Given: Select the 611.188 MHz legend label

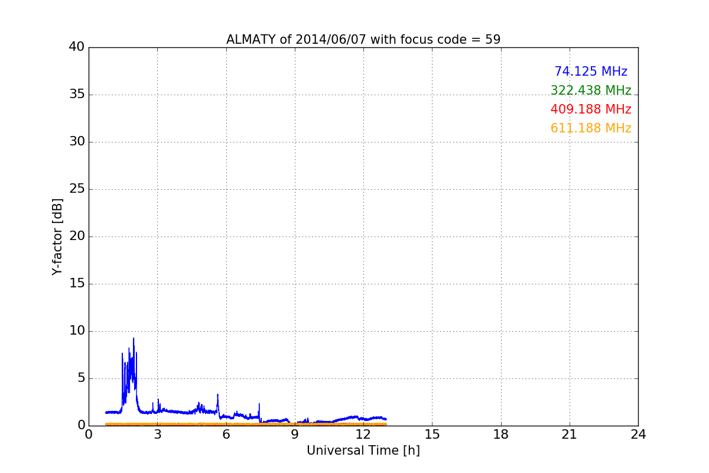Looking at the screenshot, I should point(591,128).
